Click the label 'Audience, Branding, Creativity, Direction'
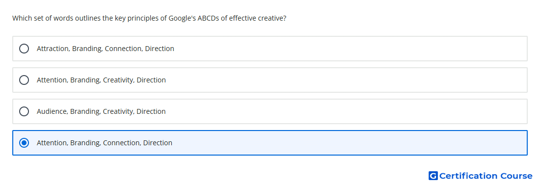The image size is (540, 185). (101, 111)
